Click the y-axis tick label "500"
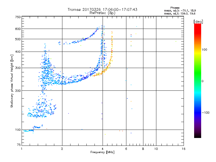Screen dimensions: 216x162 [x=18, y=39]
